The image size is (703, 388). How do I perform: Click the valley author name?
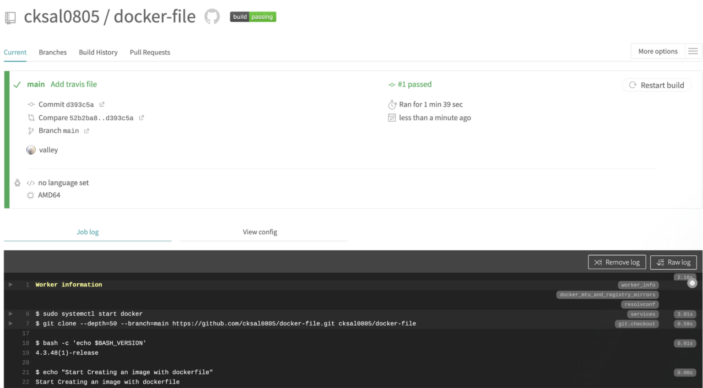(49, 150)
